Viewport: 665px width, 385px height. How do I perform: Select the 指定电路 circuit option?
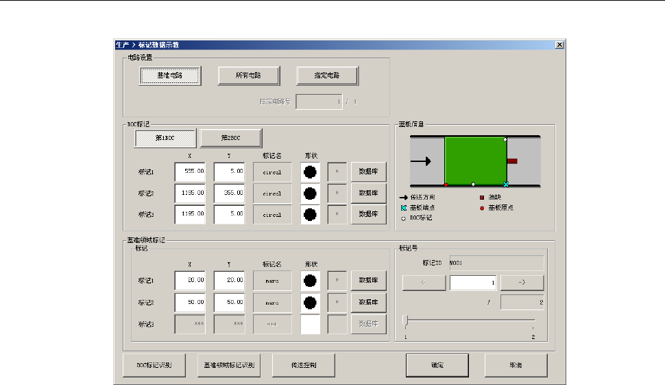(327, 75)
